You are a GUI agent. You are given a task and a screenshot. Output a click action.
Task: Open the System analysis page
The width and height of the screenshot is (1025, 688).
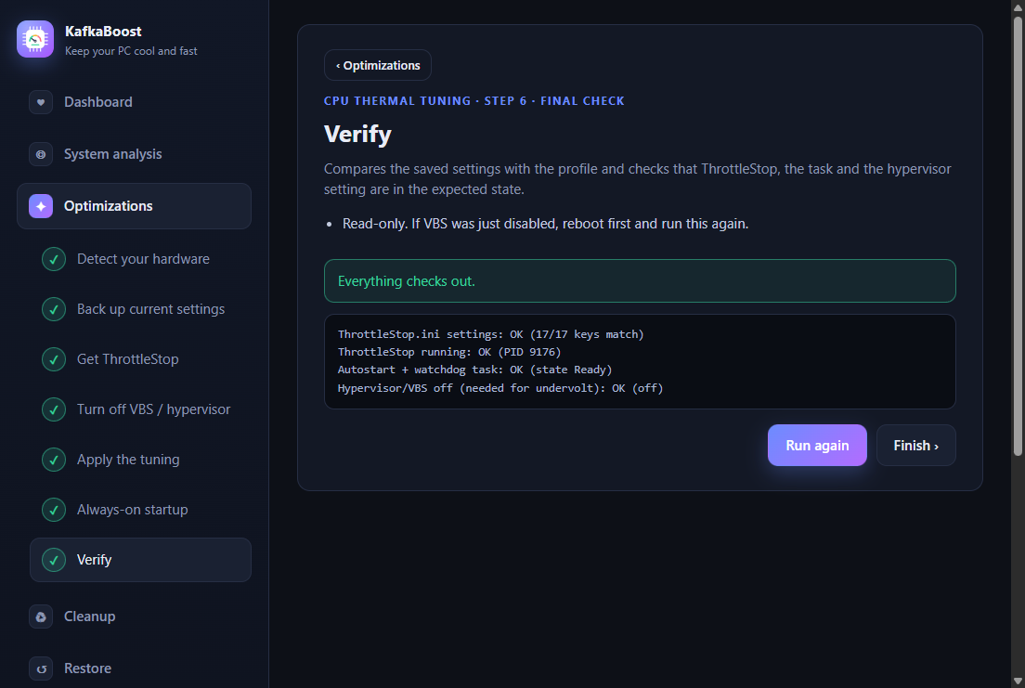point(134,154)
